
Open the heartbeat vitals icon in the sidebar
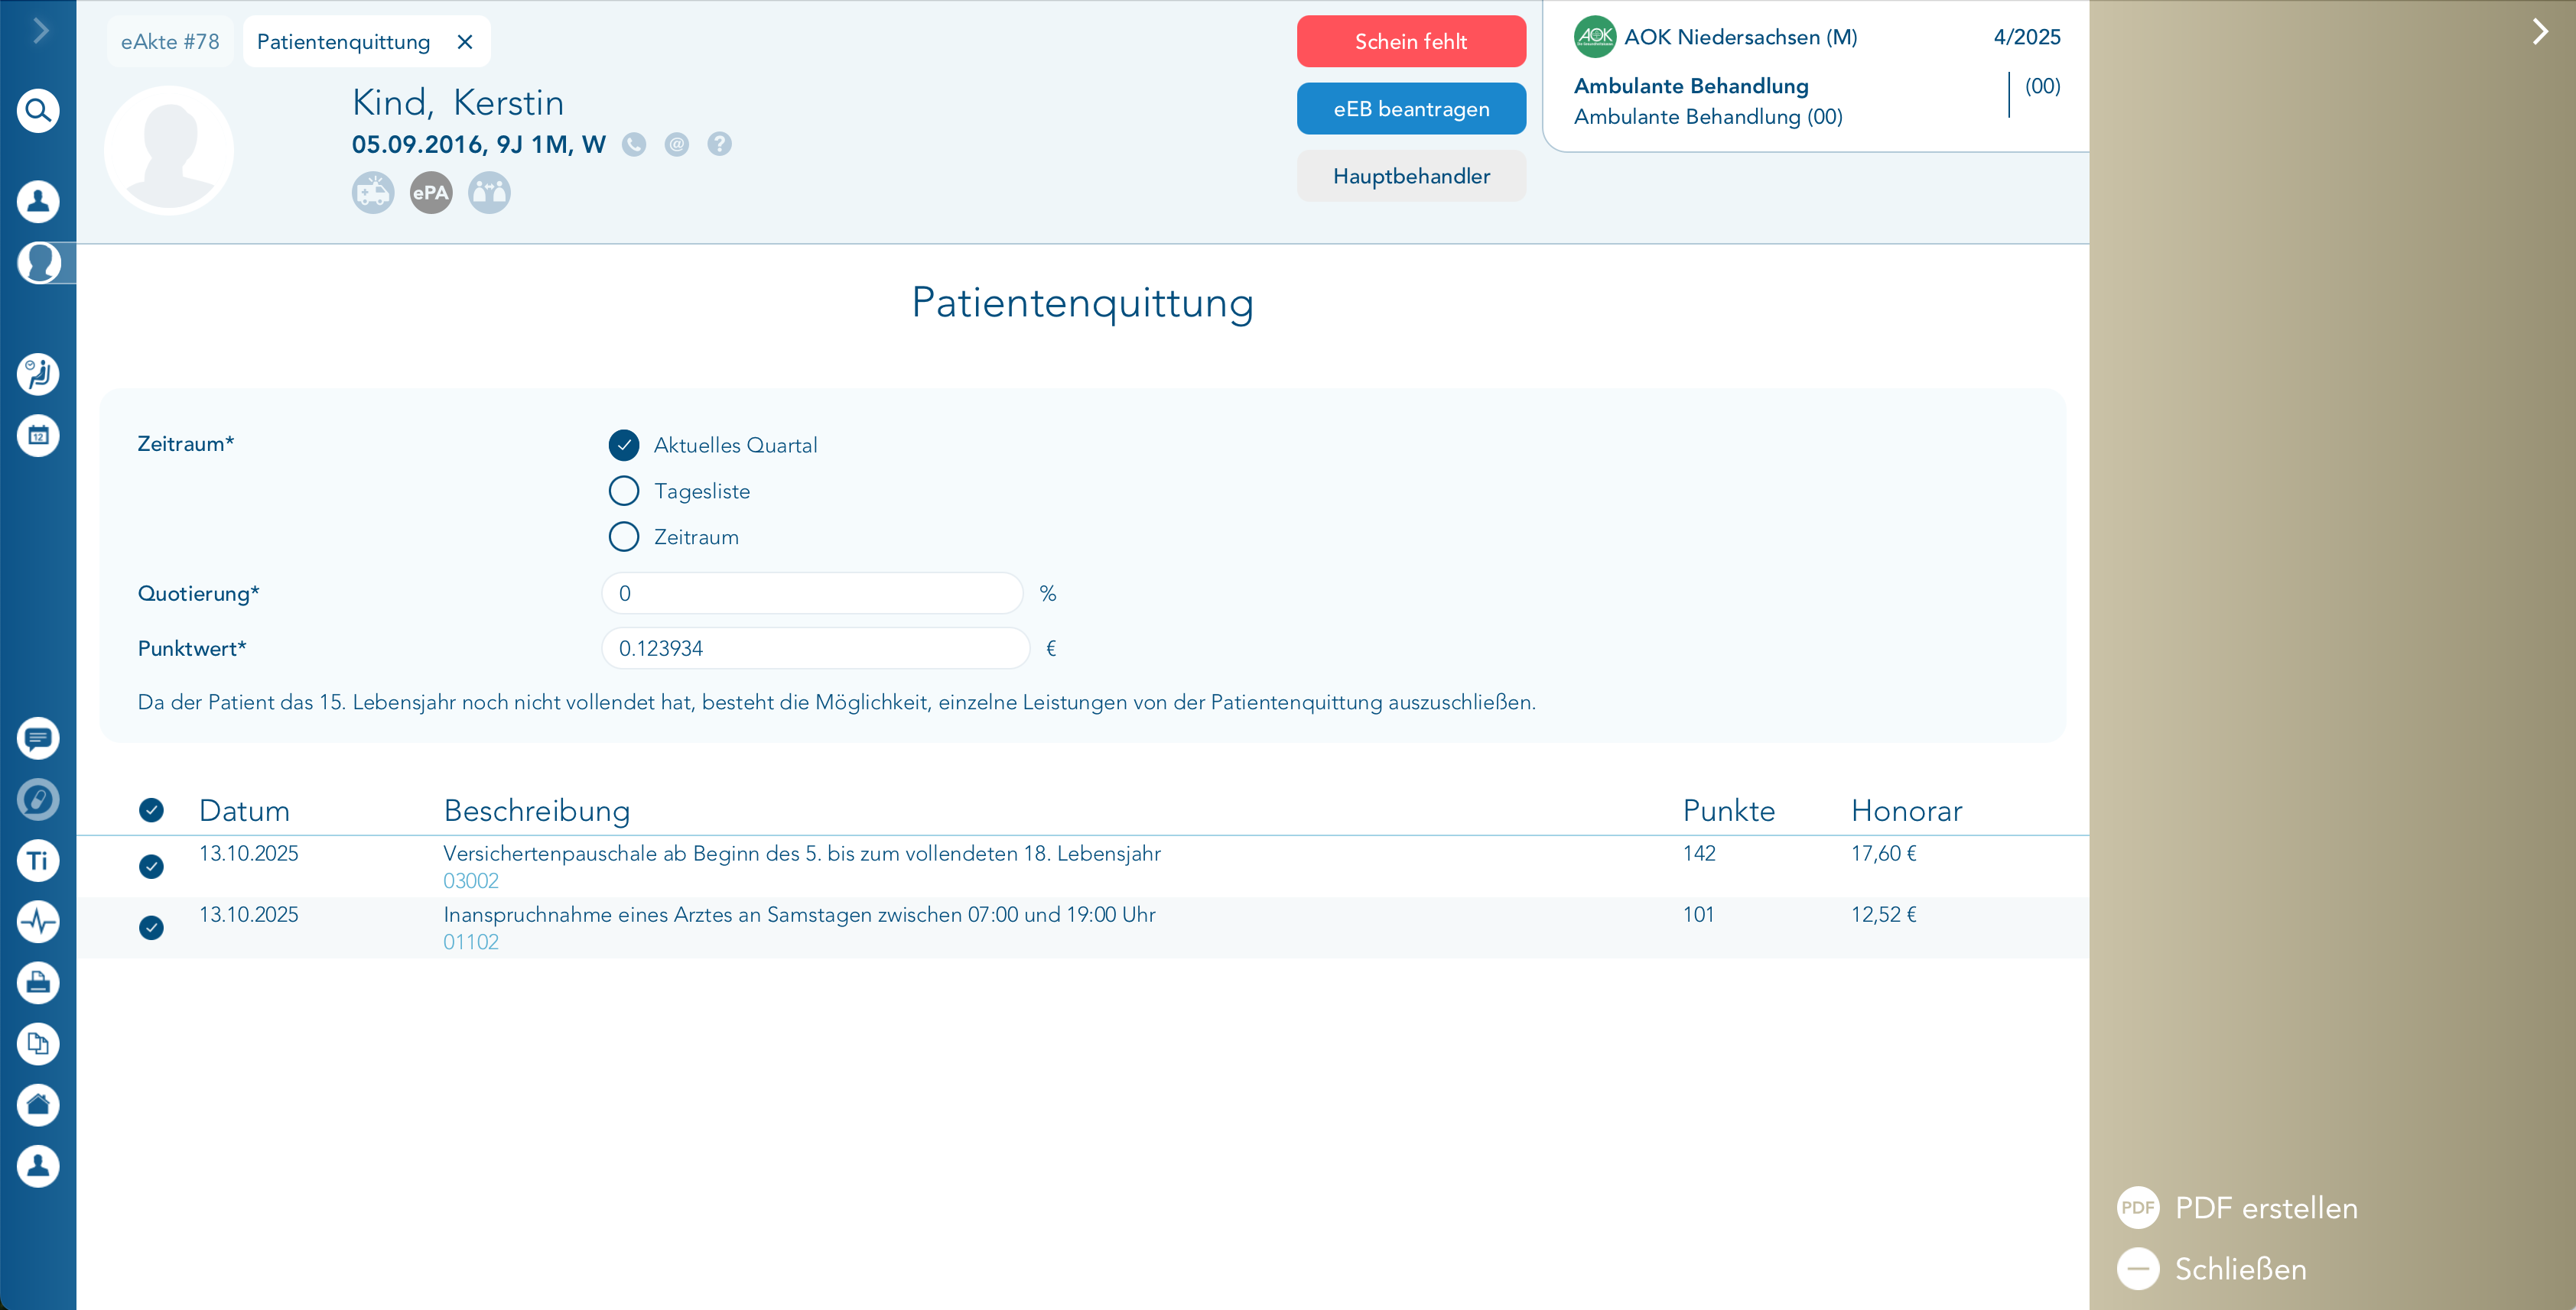point(38,921)
